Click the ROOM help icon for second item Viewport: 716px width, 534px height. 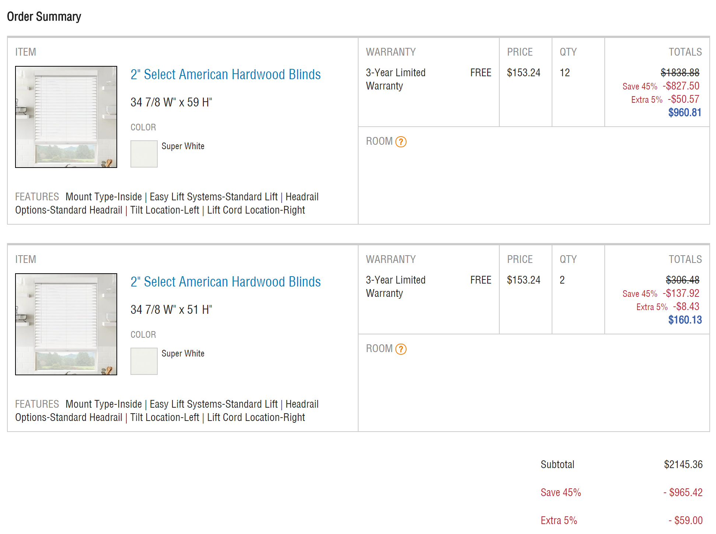point(401,349)
